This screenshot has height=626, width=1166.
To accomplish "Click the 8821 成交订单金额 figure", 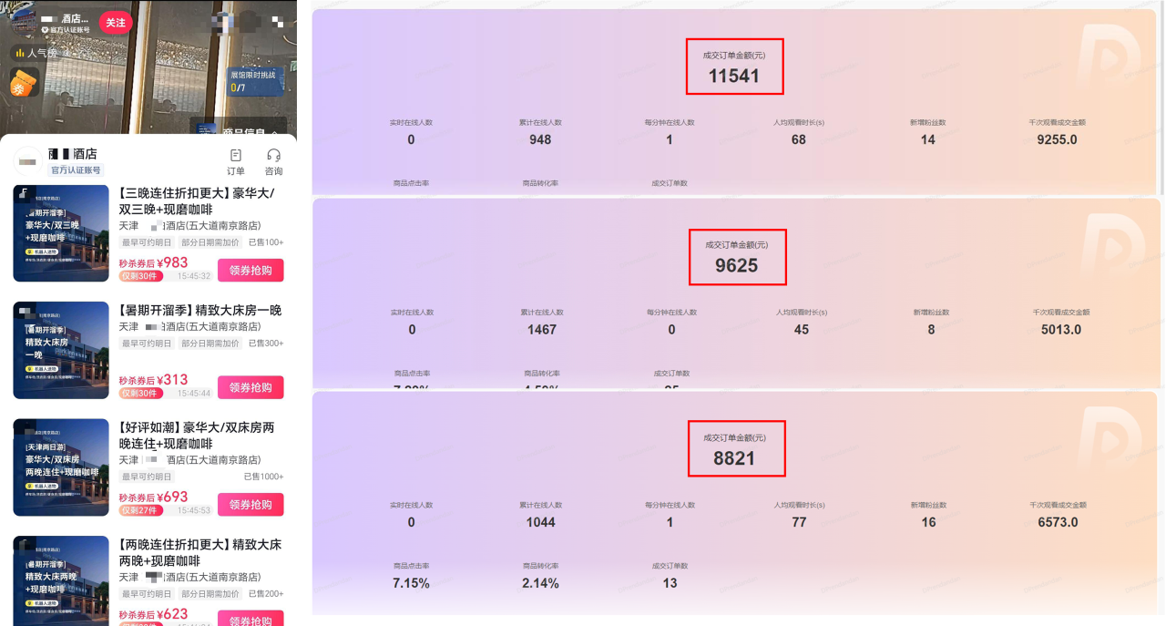I will tap(734, 458).
